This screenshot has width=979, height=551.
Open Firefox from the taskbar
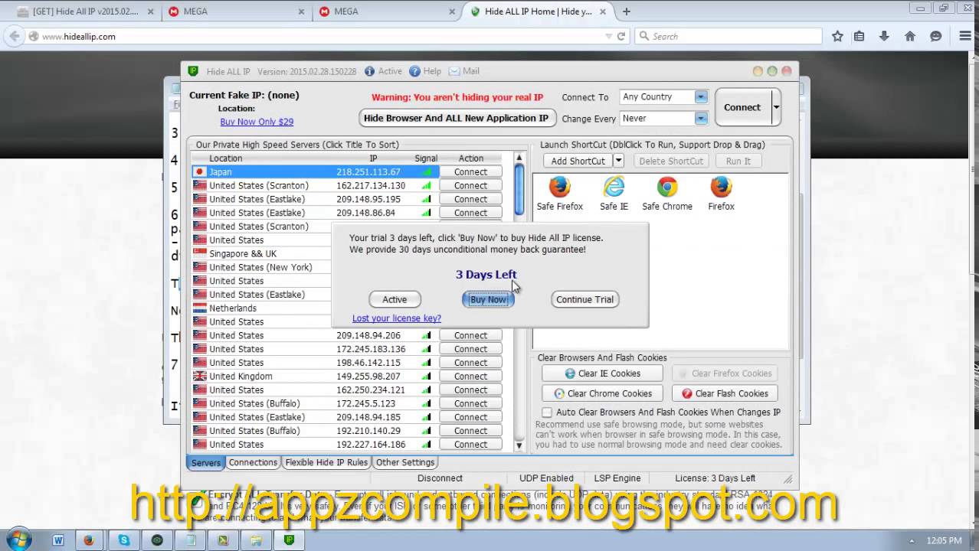pyautogui.click(x=88, y=540)
